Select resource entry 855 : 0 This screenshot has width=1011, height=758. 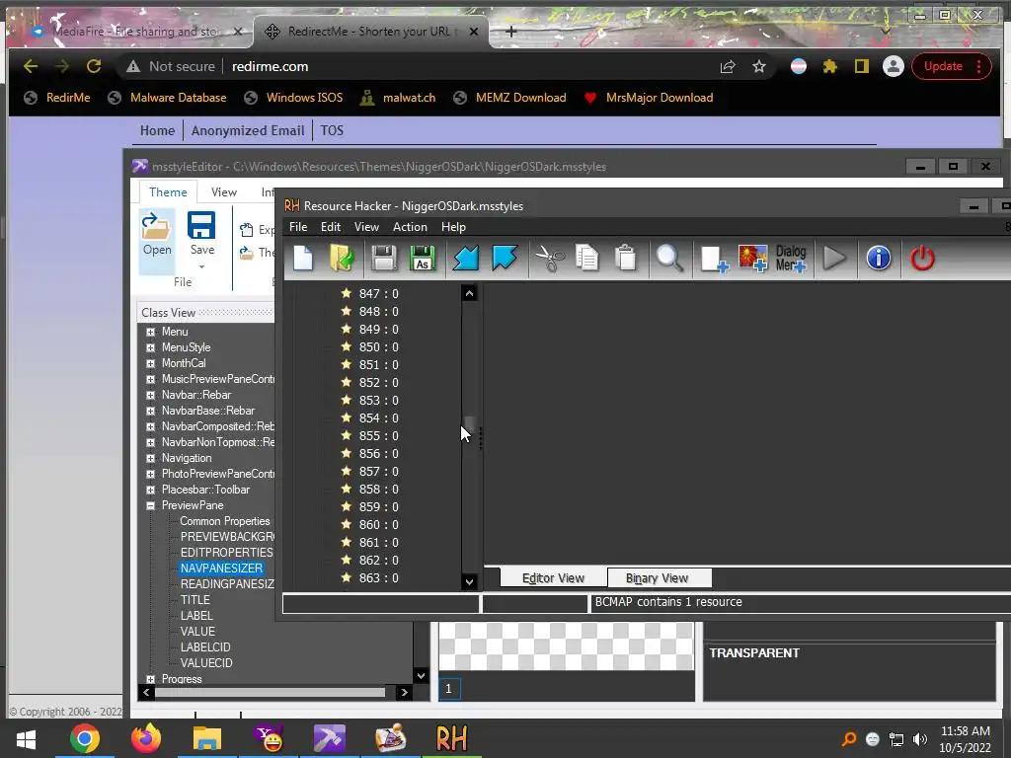pyautogui.click(x=378, y=435)
